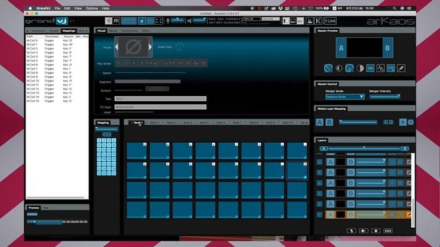This screenshot has width=440, height=247.
Task: Click next visual arrow beside thumbnail
Action: pos(150,47)
